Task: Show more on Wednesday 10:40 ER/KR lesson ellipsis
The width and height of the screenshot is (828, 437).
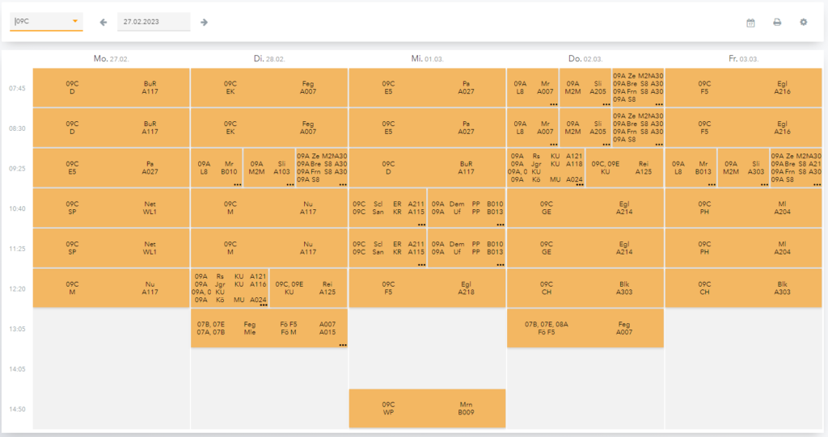Action: [422, 224]
